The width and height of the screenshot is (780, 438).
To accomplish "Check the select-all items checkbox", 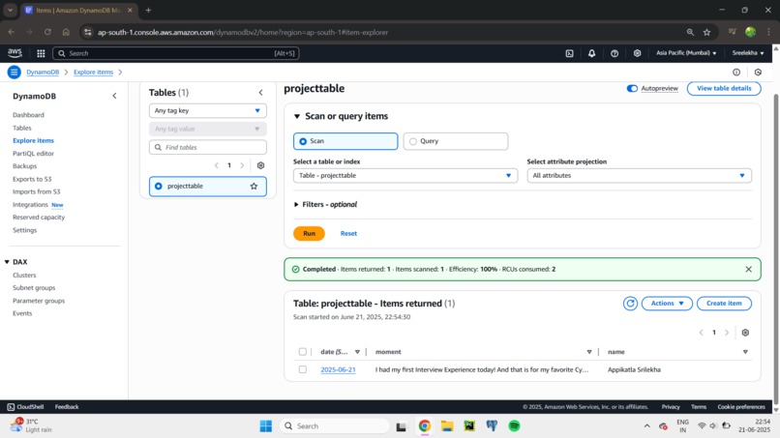I will coord(303,352).
